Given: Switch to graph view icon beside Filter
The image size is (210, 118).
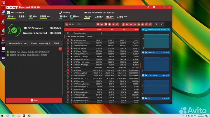Looking at the screenshot, I should tap(73, 24).
